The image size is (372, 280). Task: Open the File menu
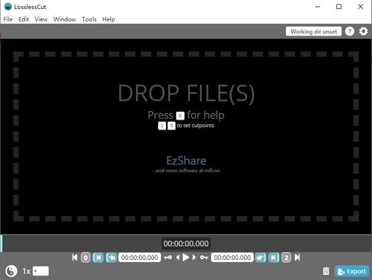pos(8,19)
